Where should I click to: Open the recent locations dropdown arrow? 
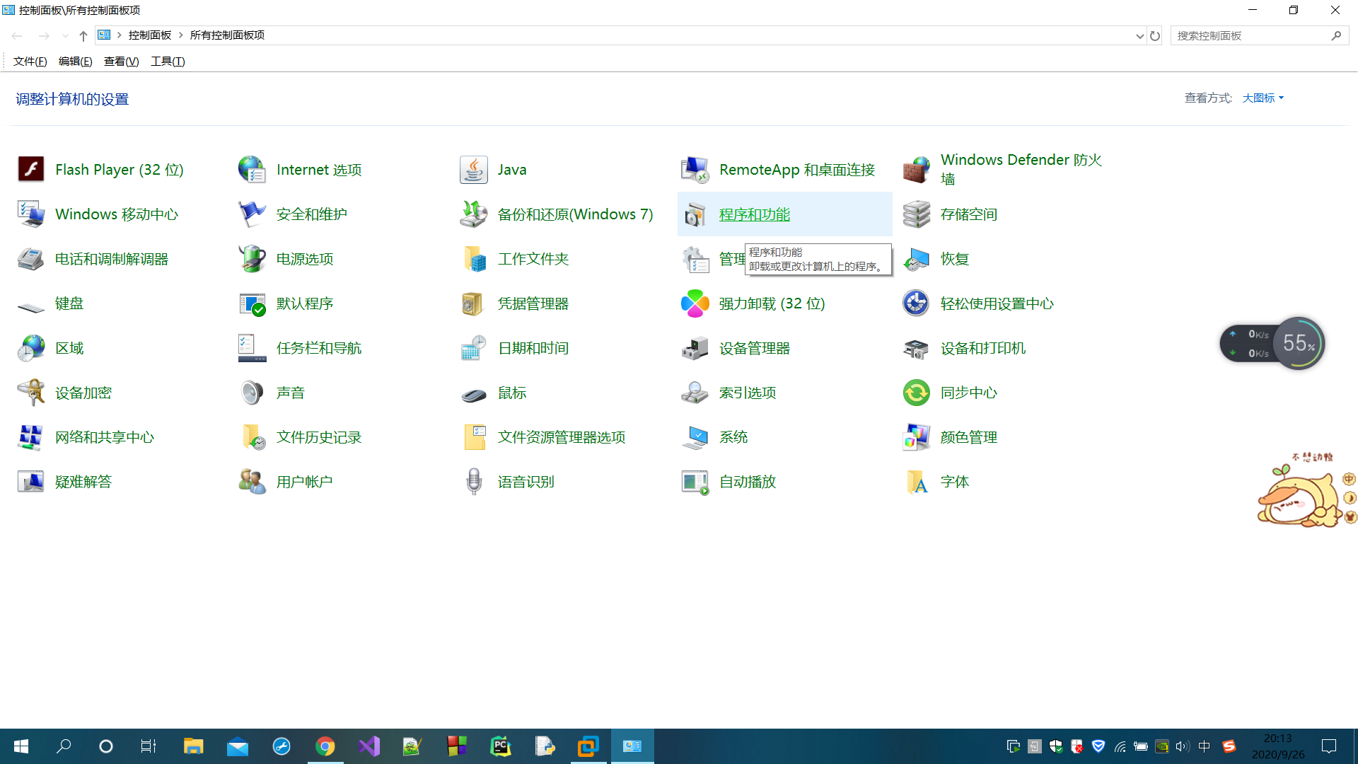tap(65, 36)
